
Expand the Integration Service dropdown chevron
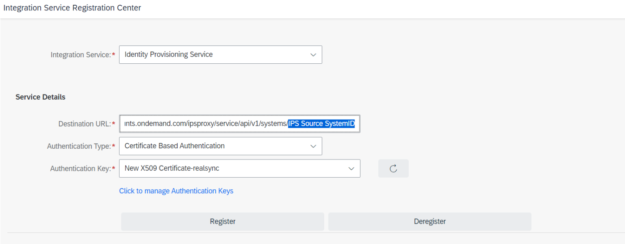point(313,55)
